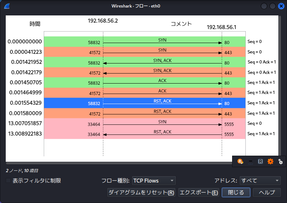Image resolution: width=287 pixels, height=203 pixels.
Task: Click the 閉じる button
Action: [x=236, y=192]
